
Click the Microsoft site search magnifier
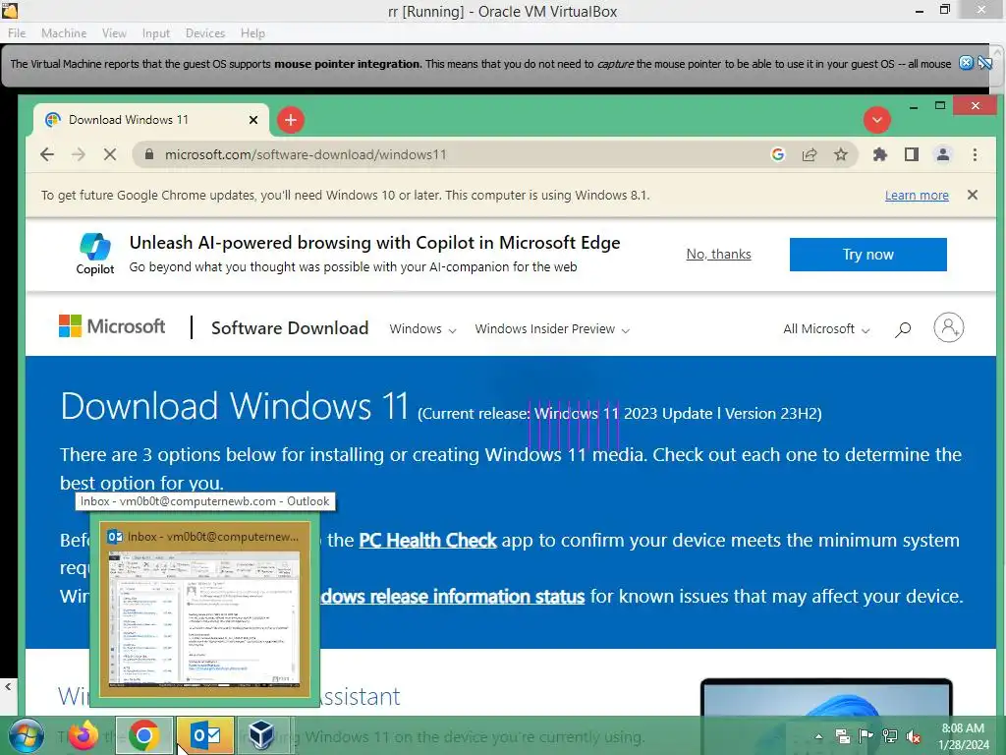tap(903, 328)
